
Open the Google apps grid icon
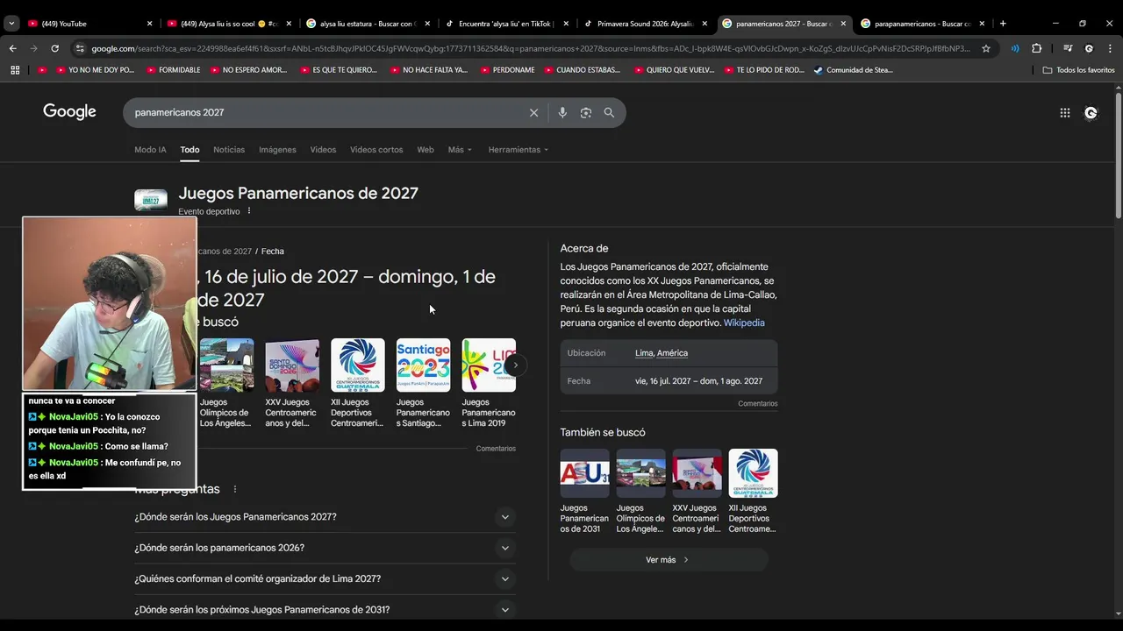[1065, 112]
